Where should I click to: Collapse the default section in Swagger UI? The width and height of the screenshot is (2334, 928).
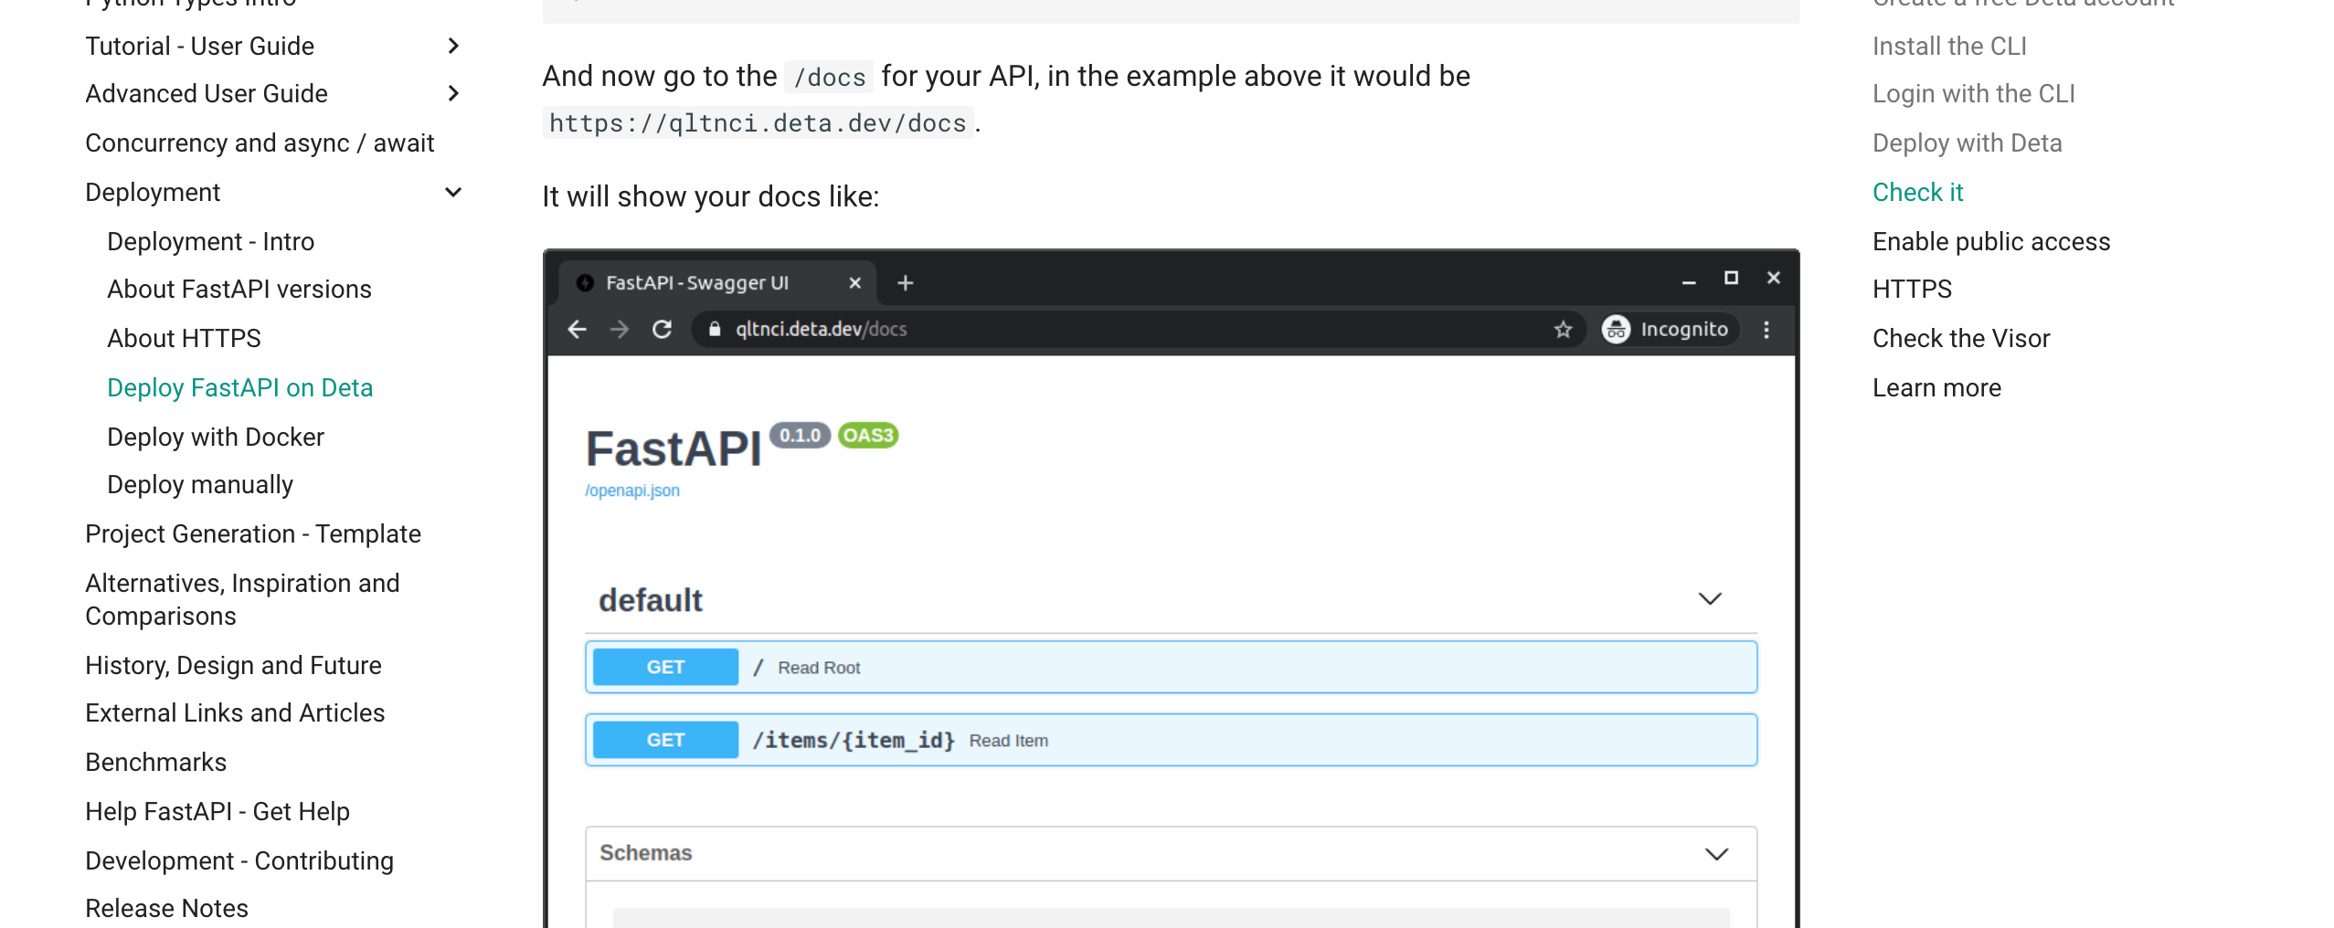1709,599
